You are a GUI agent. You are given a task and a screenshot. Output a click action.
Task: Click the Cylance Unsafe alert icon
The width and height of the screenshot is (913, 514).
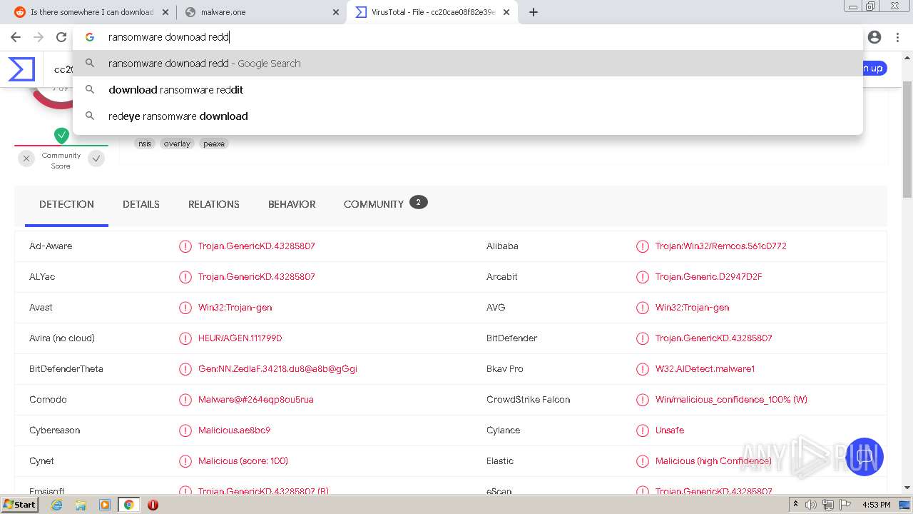point(643,430)
